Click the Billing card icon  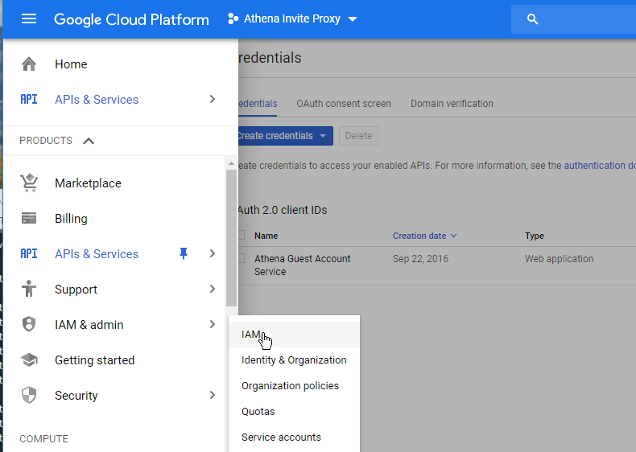tap(29, 219)
